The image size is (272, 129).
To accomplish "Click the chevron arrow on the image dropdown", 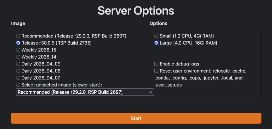I will click(x=151, y=92).
